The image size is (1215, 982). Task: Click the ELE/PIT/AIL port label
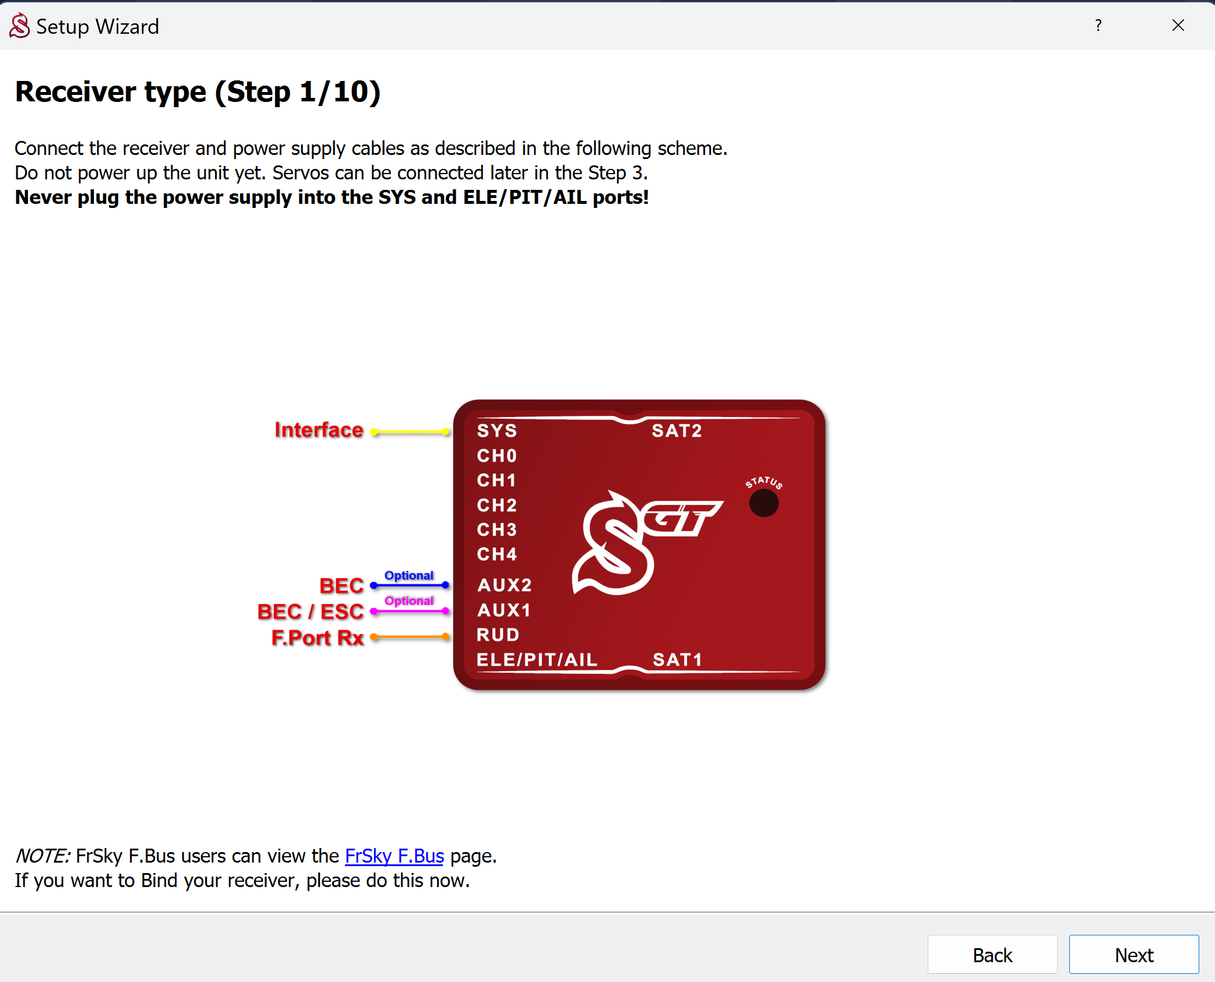pos(537,659)
